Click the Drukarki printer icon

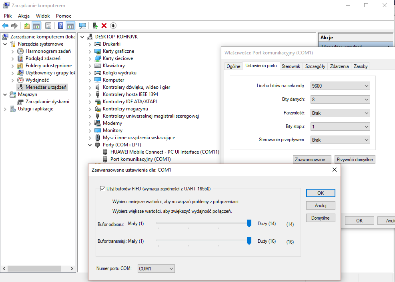[x=98, y=44]
